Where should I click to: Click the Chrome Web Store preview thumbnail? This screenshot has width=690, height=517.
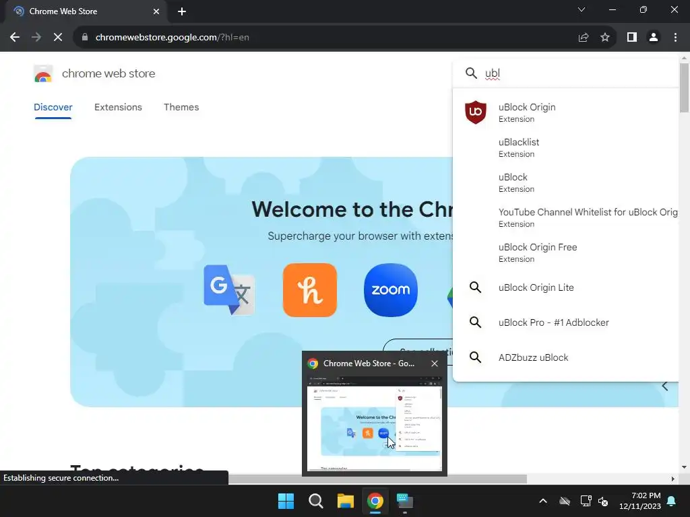pyautogui.click(x=375, y=424)
